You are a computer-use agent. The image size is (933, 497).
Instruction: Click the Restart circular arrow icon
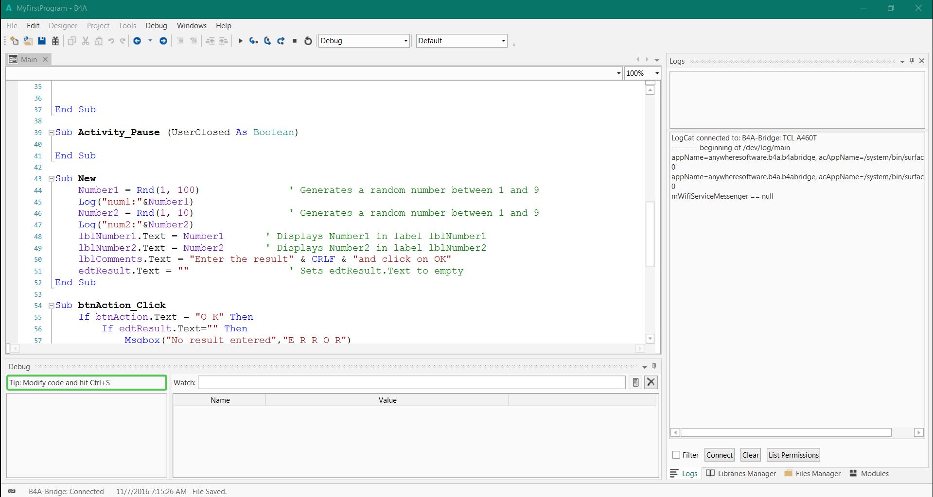(x=308, y=41)
